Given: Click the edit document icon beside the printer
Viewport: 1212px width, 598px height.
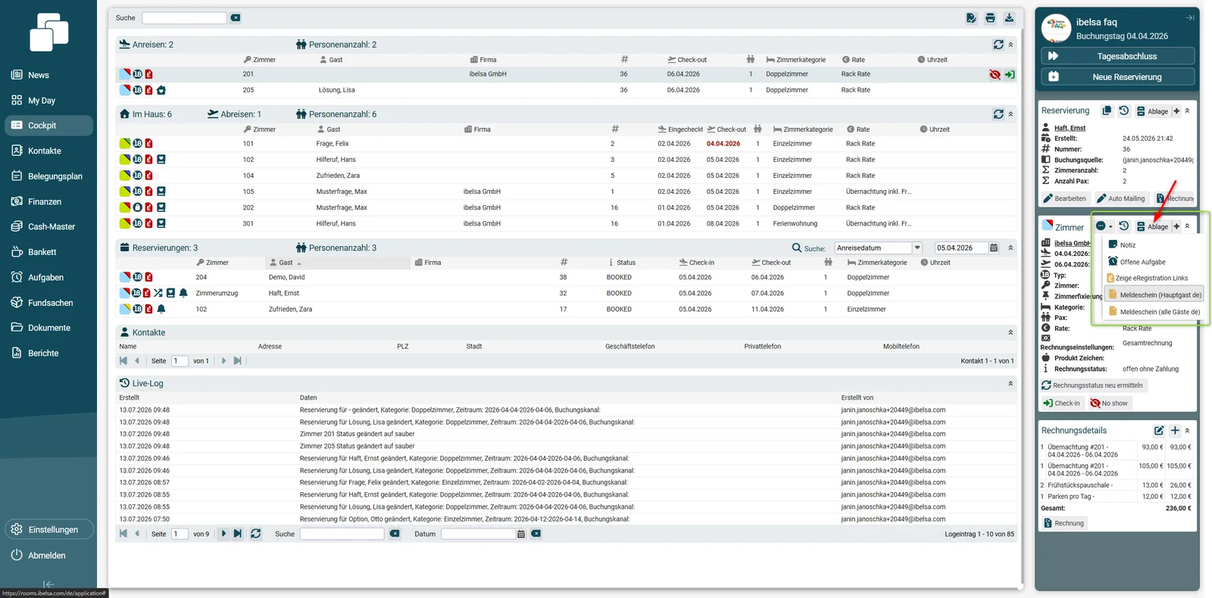Looking at the screenshot, I should coord(971,18).
